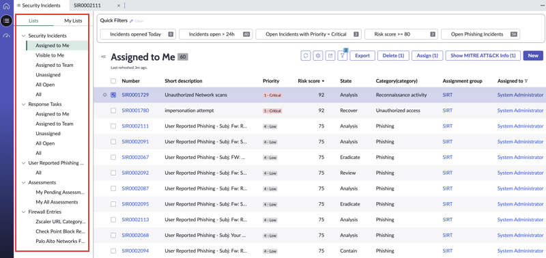Viewport: 546px width, 258px height.
Task: Check the checkbox for SIR0001780
Action: [113, 111]
